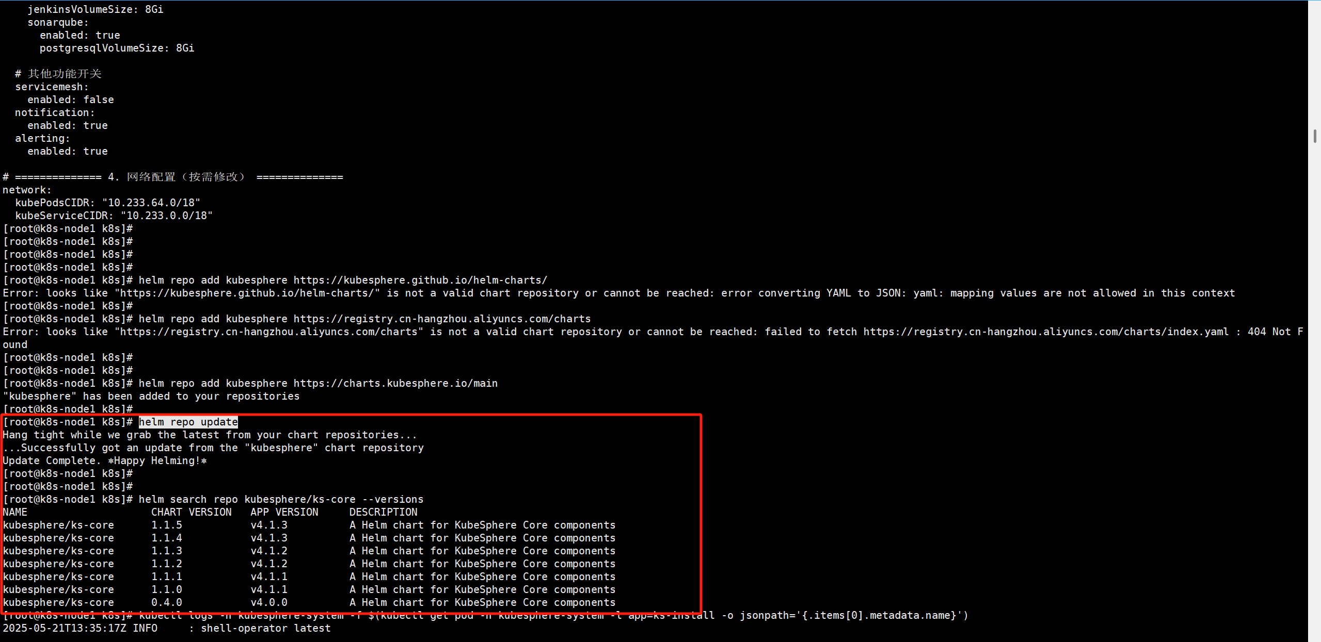Click 'enabled: true' under alerting
1321x642 pixels.
(68, 151)
